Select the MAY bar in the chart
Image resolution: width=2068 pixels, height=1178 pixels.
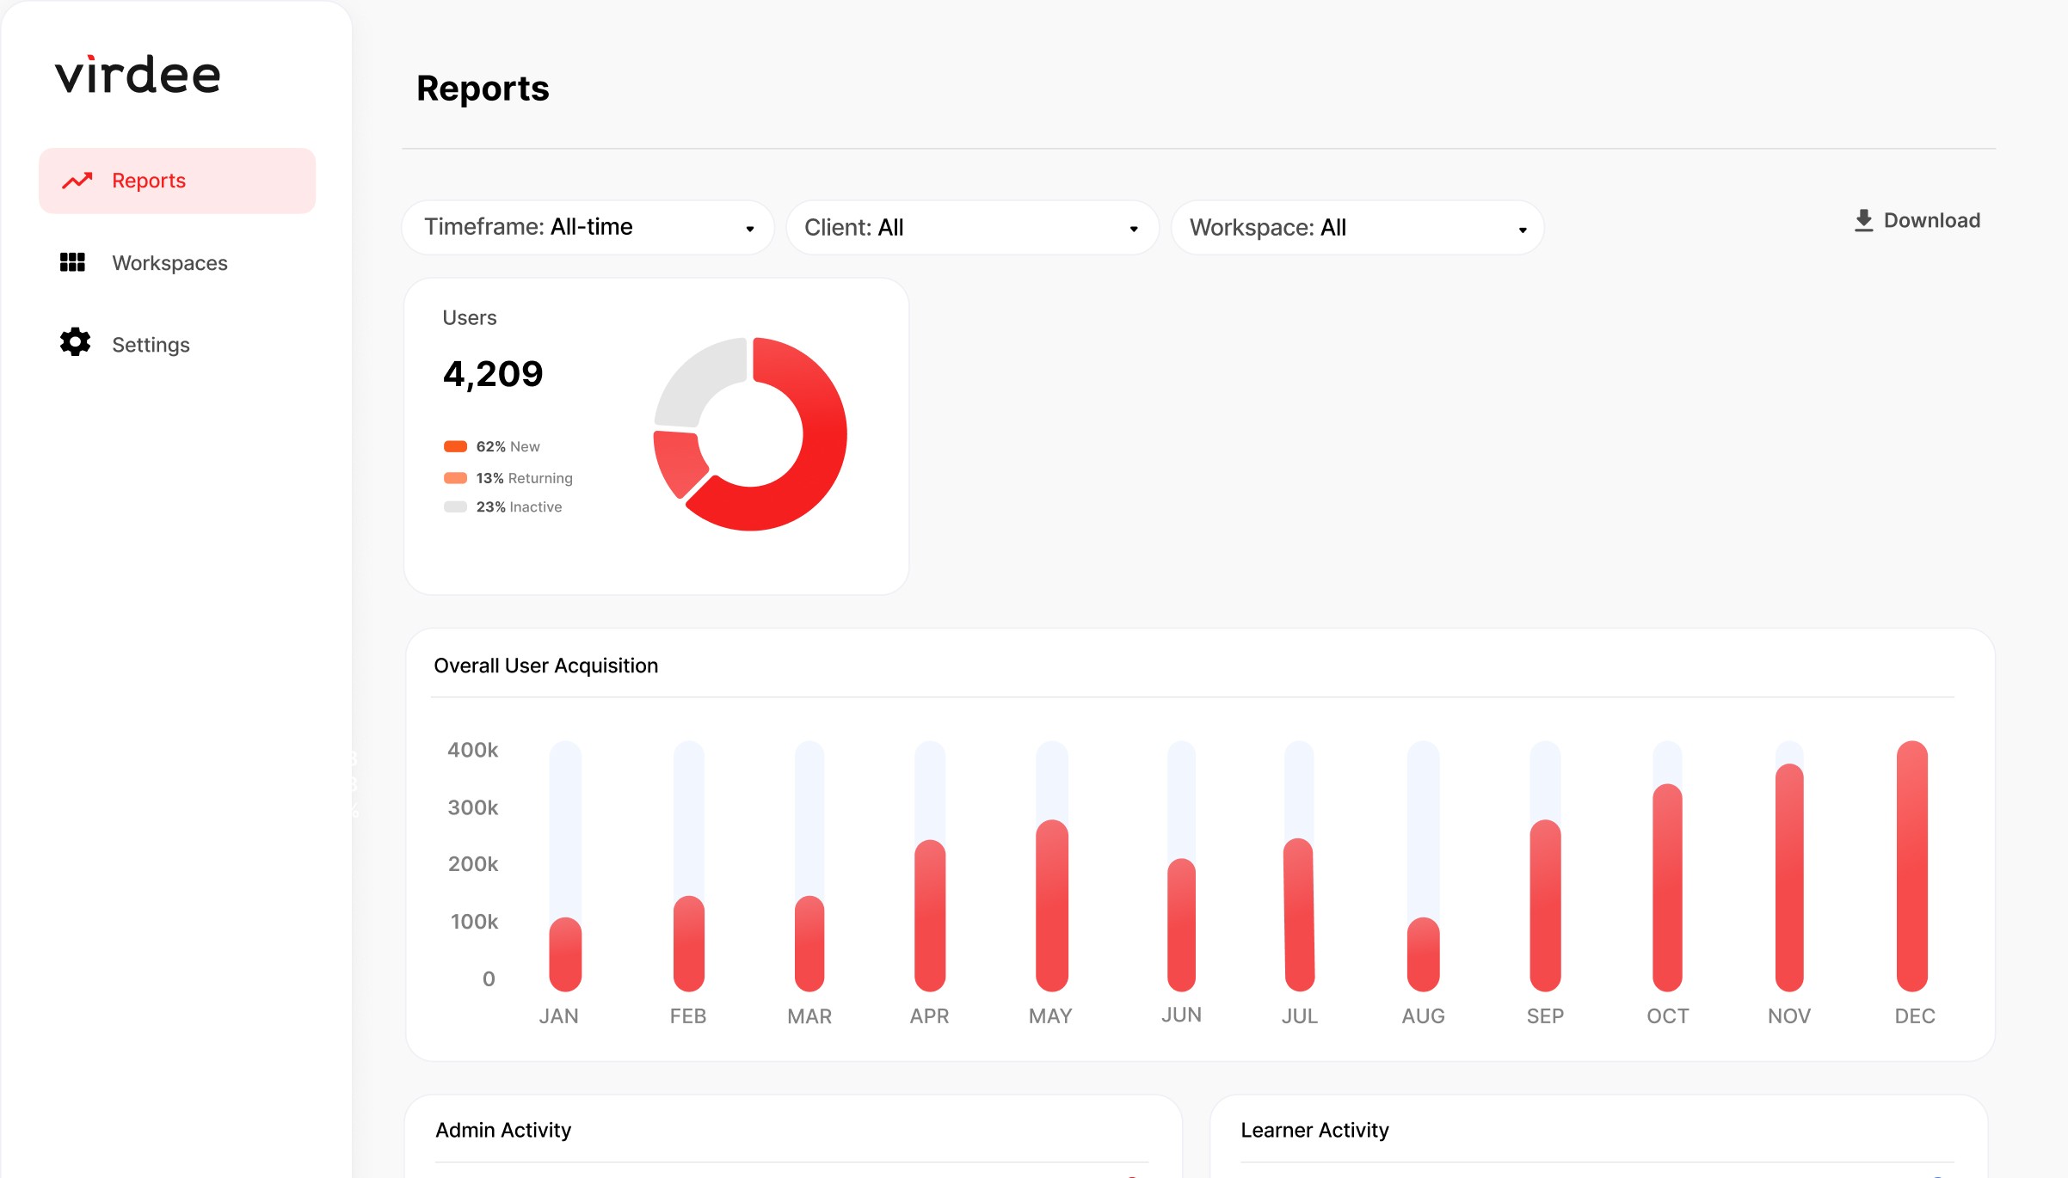click(1051, 905)
